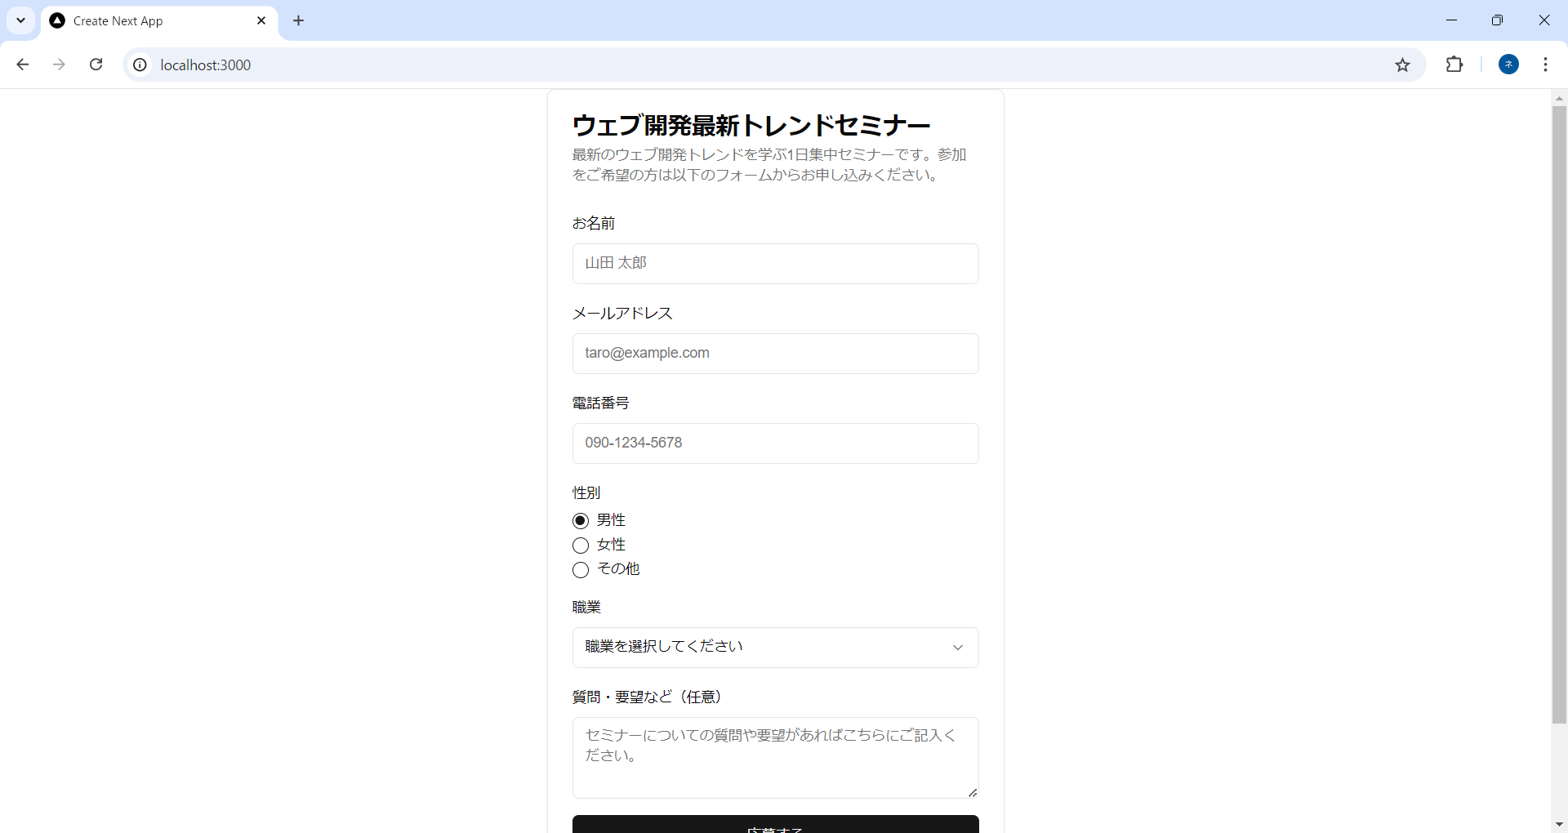Open the 職業を選択してください dropdown
The image size is (1568, 833).
click(x=774, y=647)
